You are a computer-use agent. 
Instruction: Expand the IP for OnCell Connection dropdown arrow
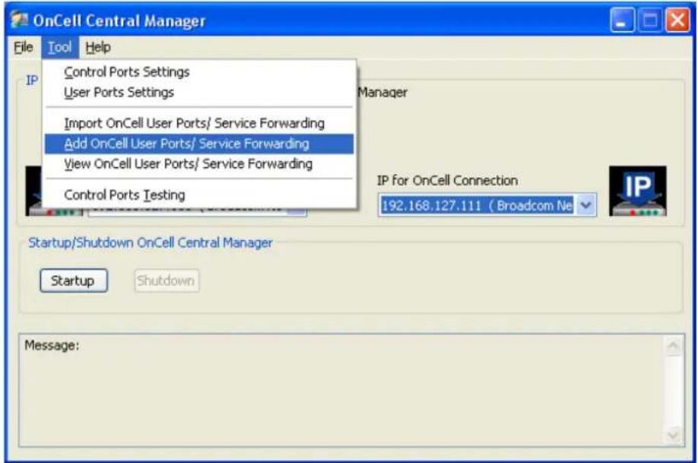coord(585,206)
